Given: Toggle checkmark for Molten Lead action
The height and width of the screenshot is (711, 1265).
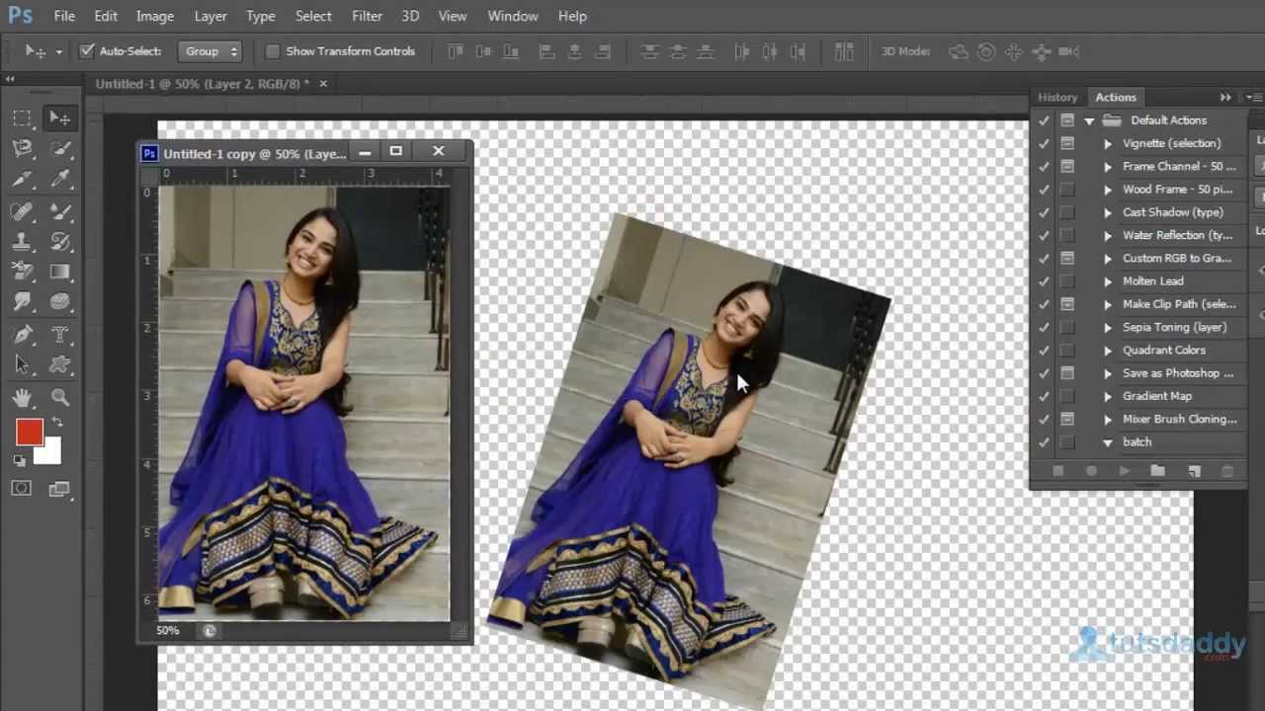Looking at the screenshot, I should pyautogui.click(x=1044, y=281).
